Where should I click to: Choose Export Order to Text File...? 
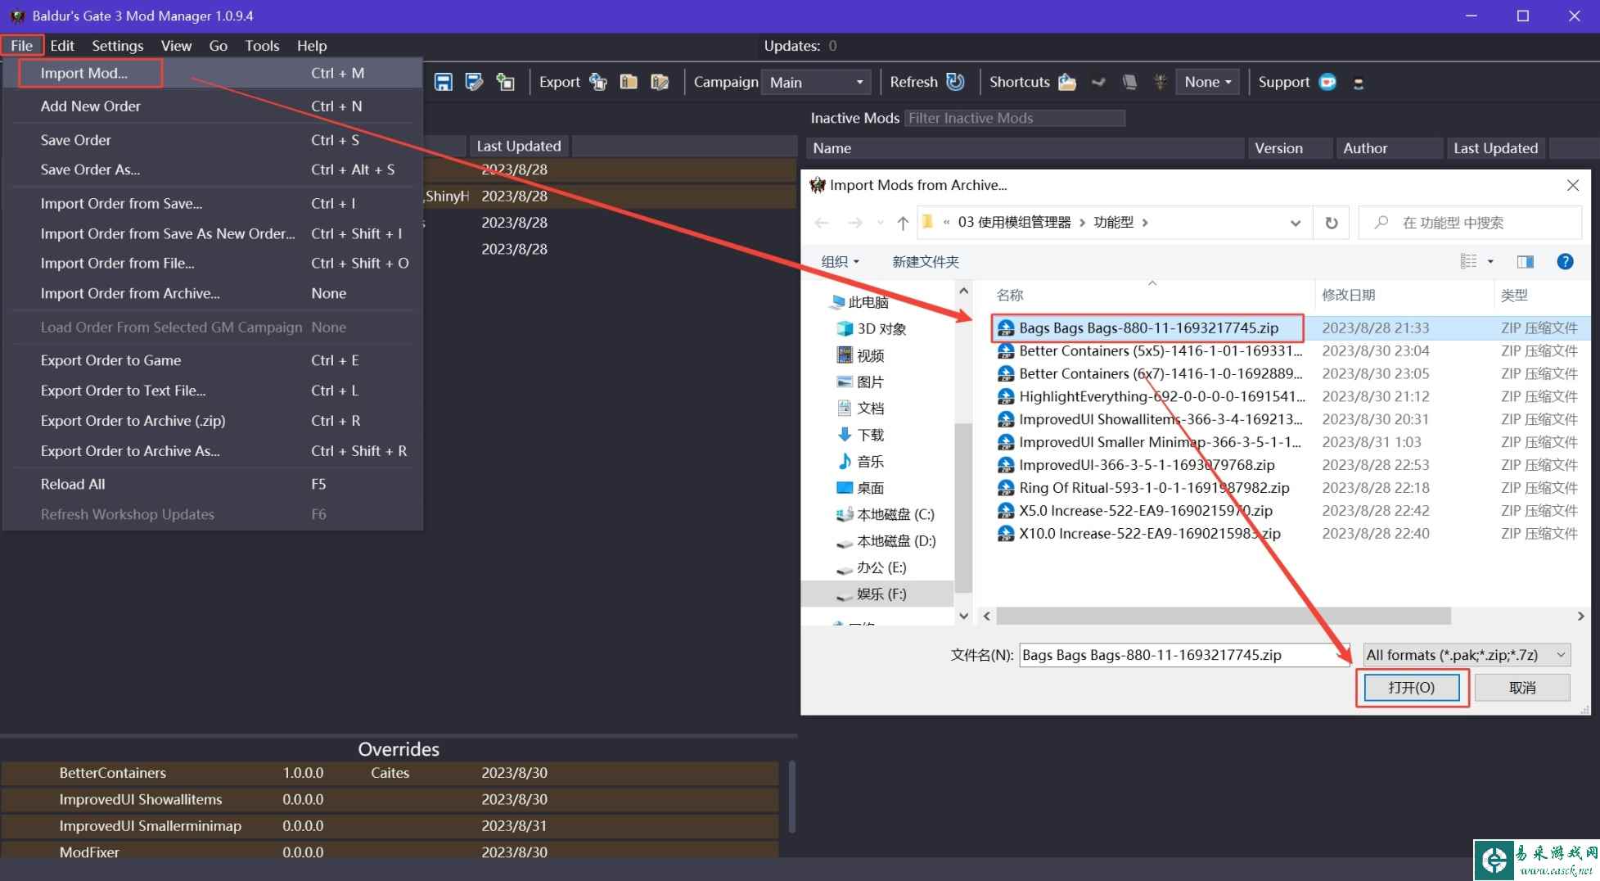pyautogui.click(x=213, y=391)
